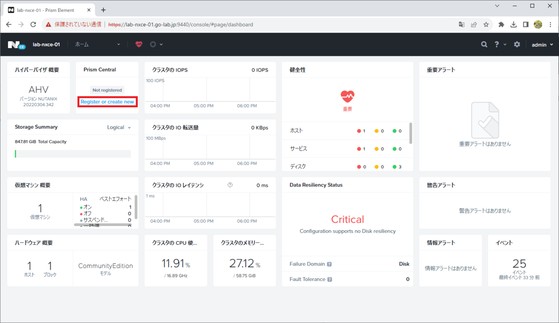Click the AHV hypervisor label
The width and height of the screenshot is (559, 323).
click(39, 89)
